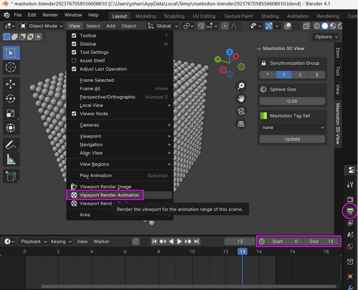Uncheck the Tool Settings checkbox

point(74,52)
